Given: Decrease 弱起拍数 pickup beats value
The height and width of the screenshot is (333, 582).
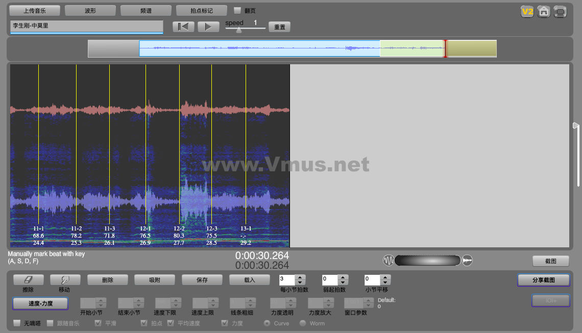Looking at the screenshot, I should (343, 283).
